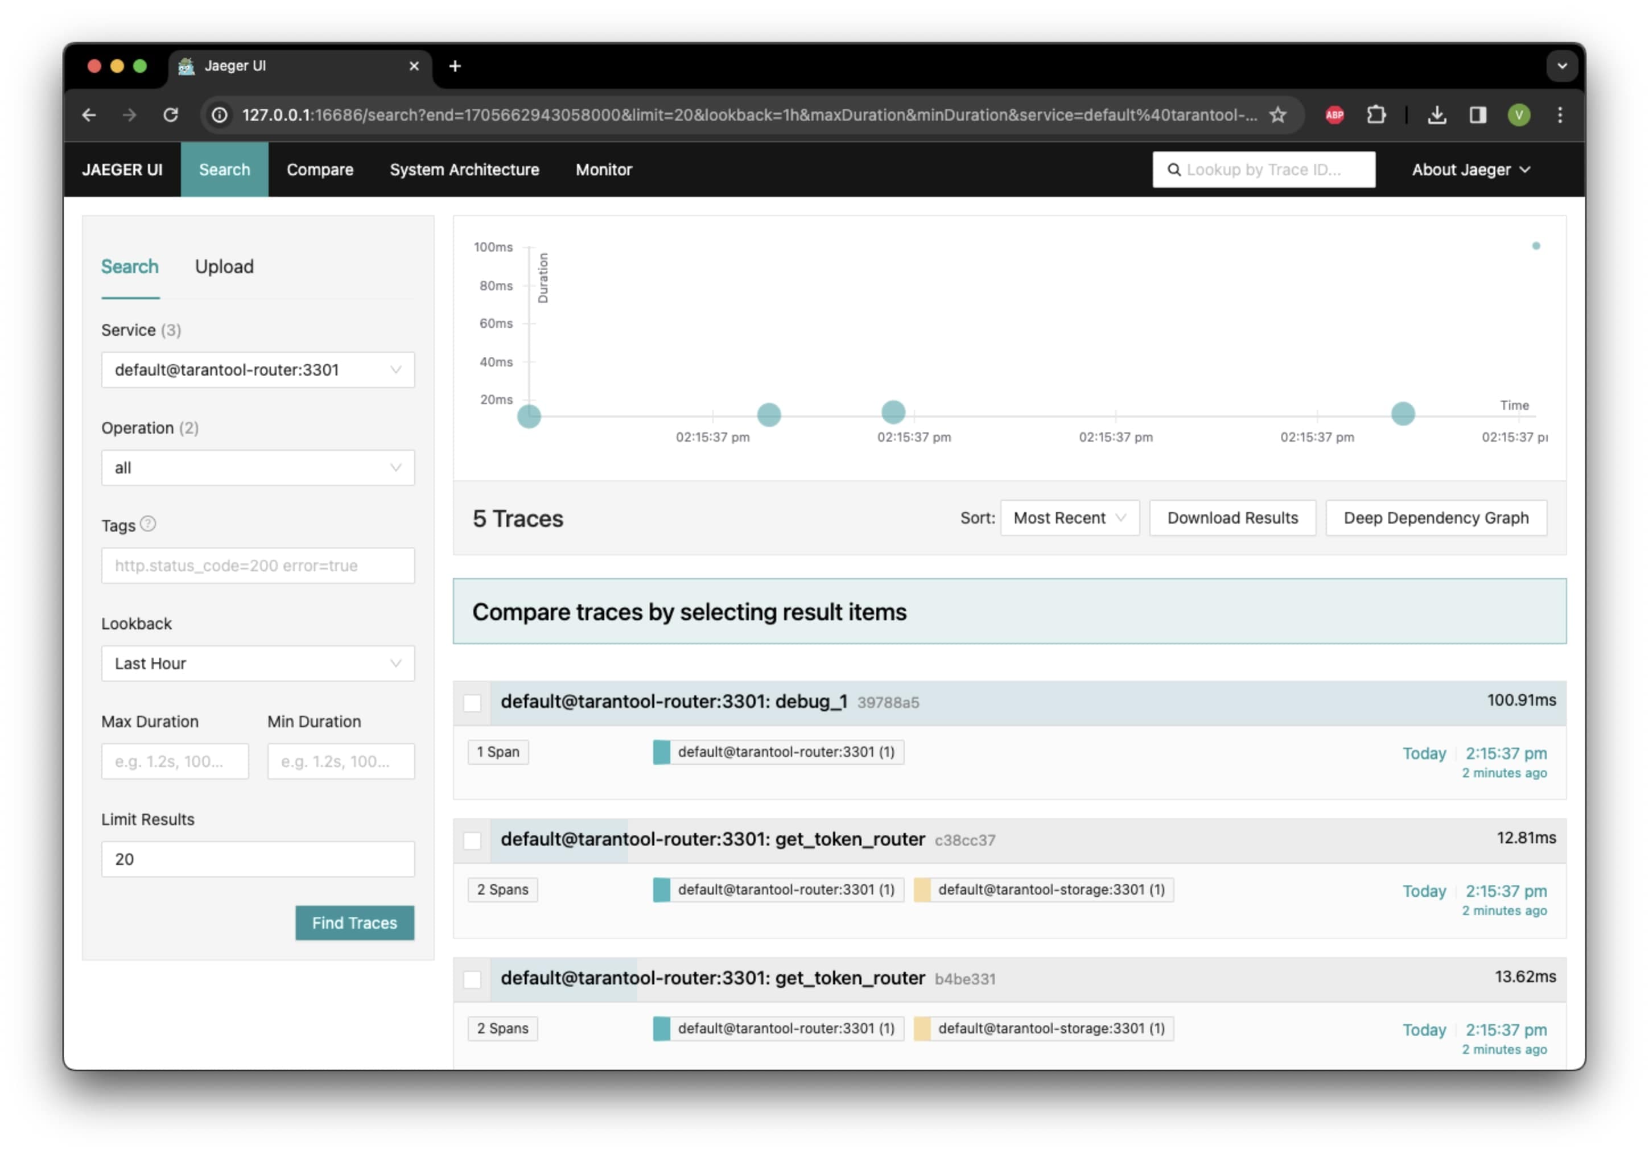The height and width of the screenshot is (1154, 1649).
Task: Click the storage service tag in c38cc37 row
Action: click(x=1044, y=890)
